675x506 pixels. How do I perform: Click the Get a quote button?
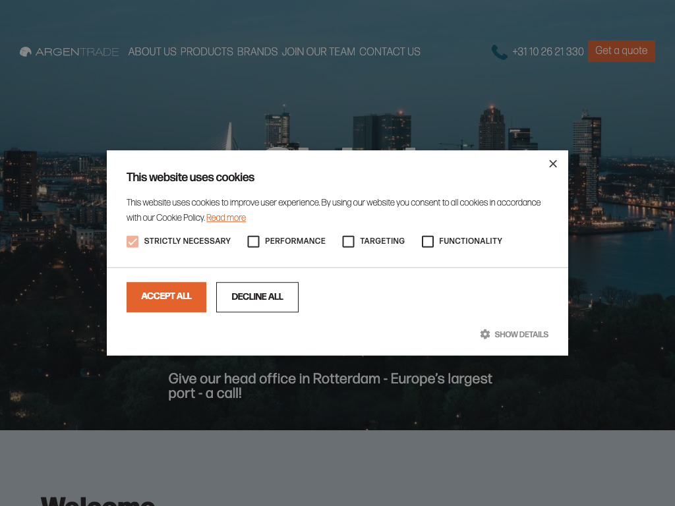point(621,51)
